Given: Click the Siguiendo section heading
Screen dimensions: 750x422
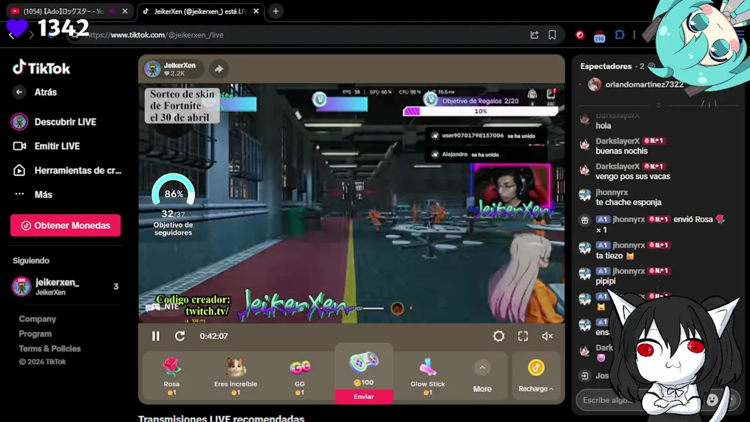Looking at the screenshot, I should (31, 260).
